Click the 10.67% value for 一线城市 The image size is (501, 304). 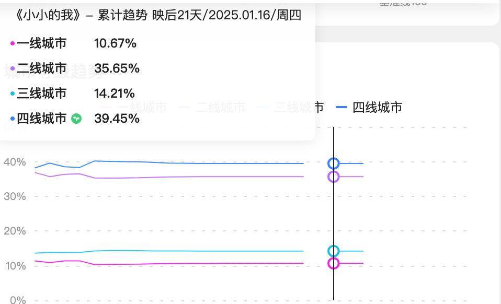point(116,43)
